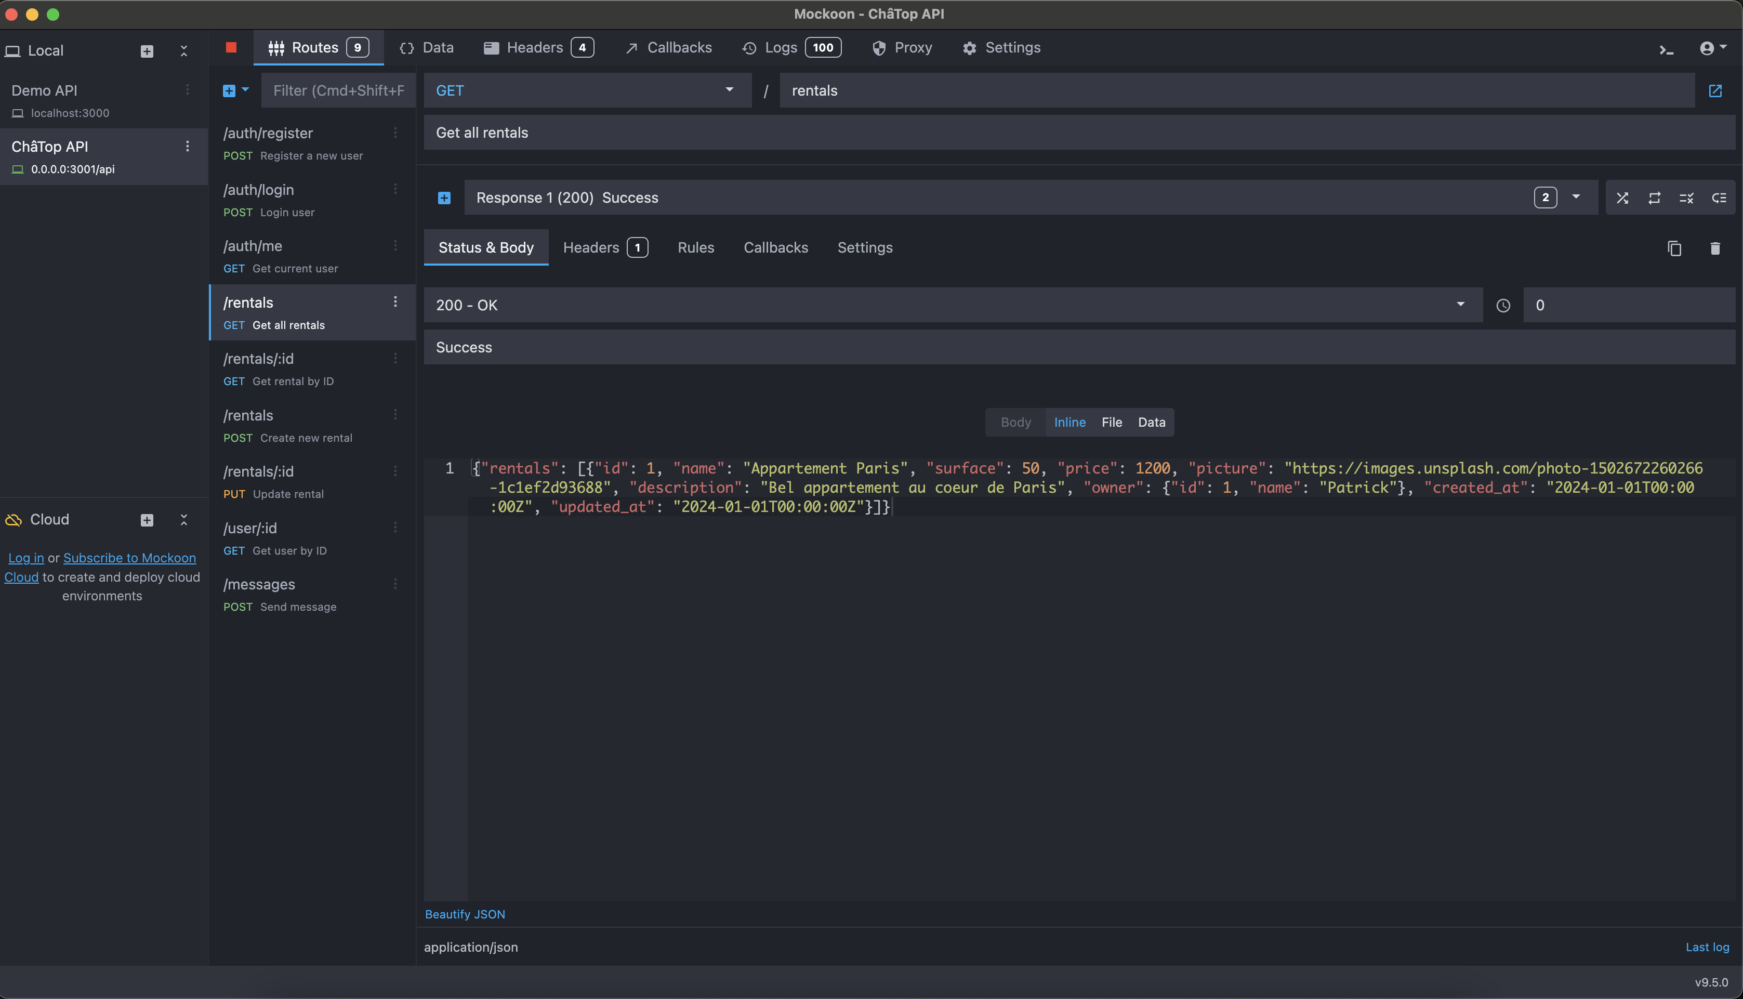The height and width of the screenshot is (999, 1743).
Task: Open /auth/me route options menu
Action: (395, 245)
